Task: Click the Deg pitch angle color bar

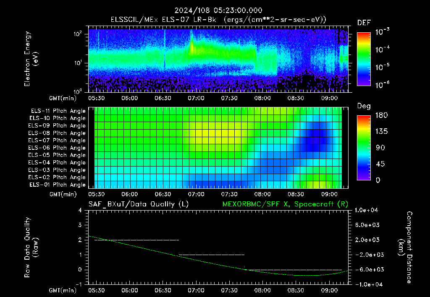Action: [x=364, y=148]
